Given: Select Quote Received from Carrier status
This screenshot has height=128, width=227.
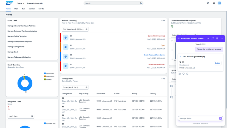Looking at the screenshot, I should click(154, 55).
